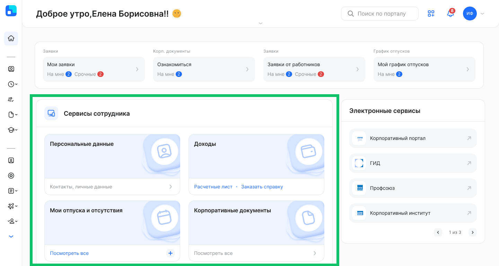Open Мои заявки card
The width and height of the screenshot is (499, 266).
[x=94, y=69]
